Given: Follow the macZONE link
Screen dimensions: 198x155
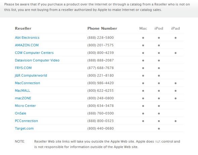Looking at the screenshot, I should pyautogui.click(x=23, y=98).
